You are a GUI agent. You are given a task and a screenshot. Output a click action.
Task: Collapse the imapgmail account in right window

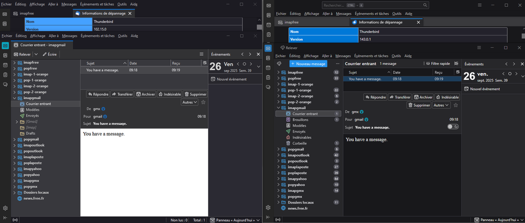click(x=278, y=108)
